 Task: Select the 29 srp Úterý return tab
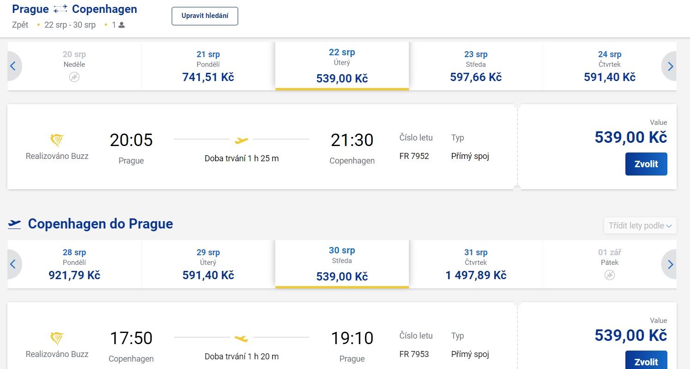pyautogui.click(x=208, y=264)
